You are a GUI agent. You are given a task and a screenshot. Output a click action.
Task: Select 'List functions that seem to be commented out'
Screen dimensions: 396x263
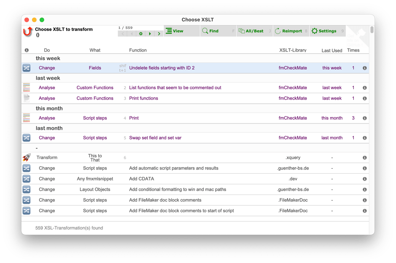click(x=175, y=88)
